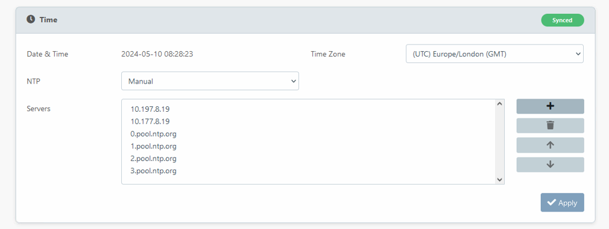Click the Time panel header title
Viewport: 609px width, 229px height.
[x=49, y=20]
